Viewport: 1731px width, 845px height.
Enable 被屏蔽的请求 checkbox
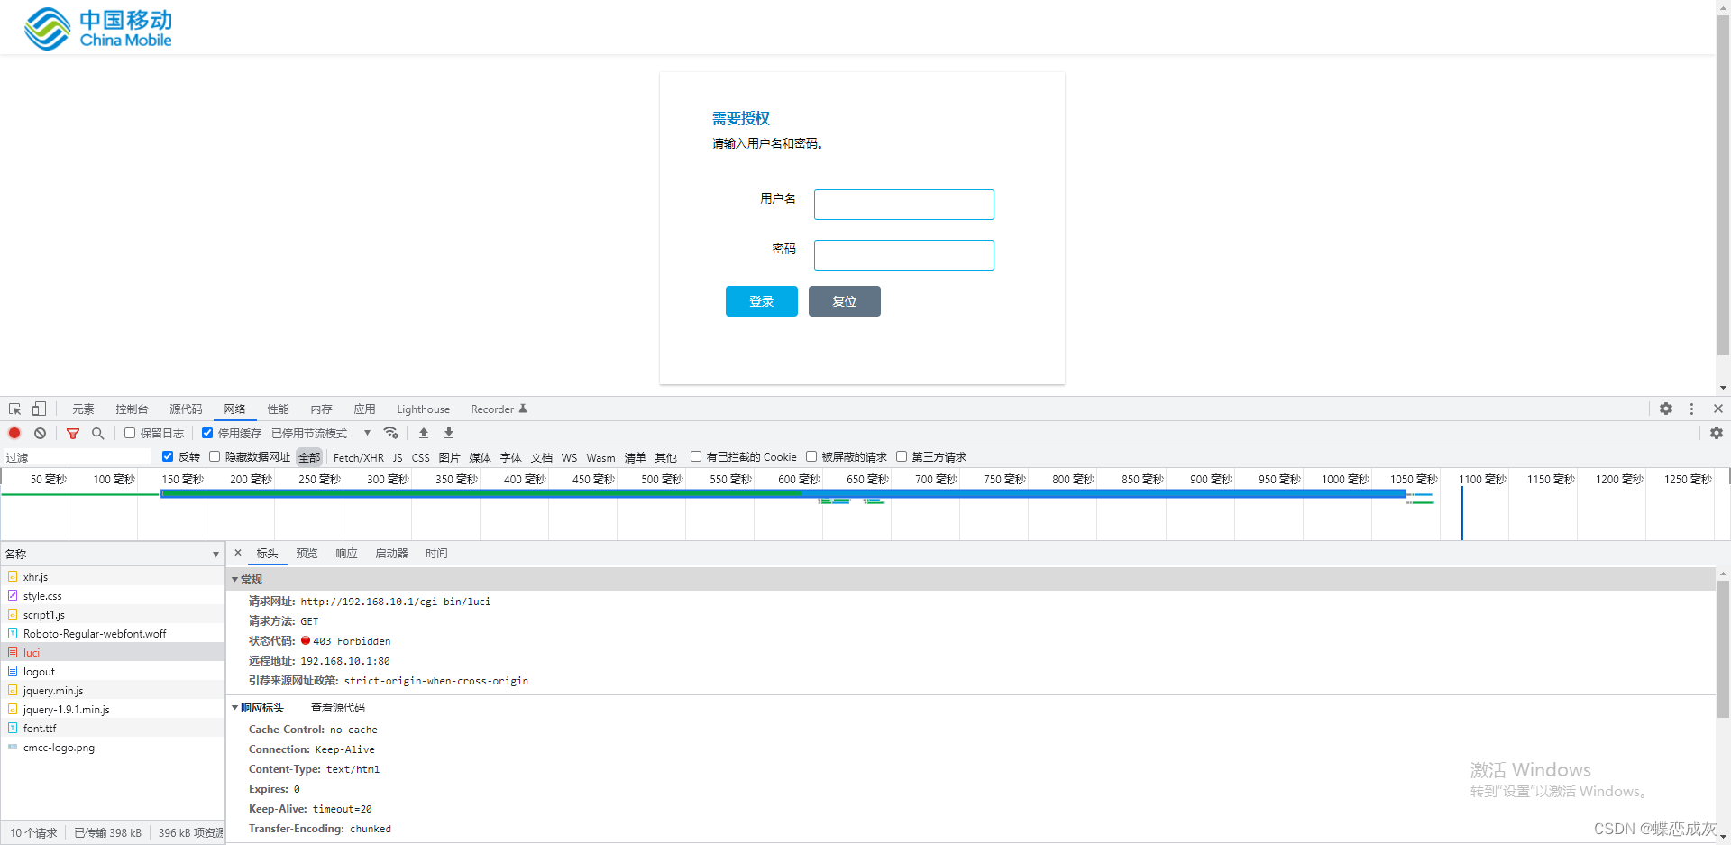tap(811, 456)
